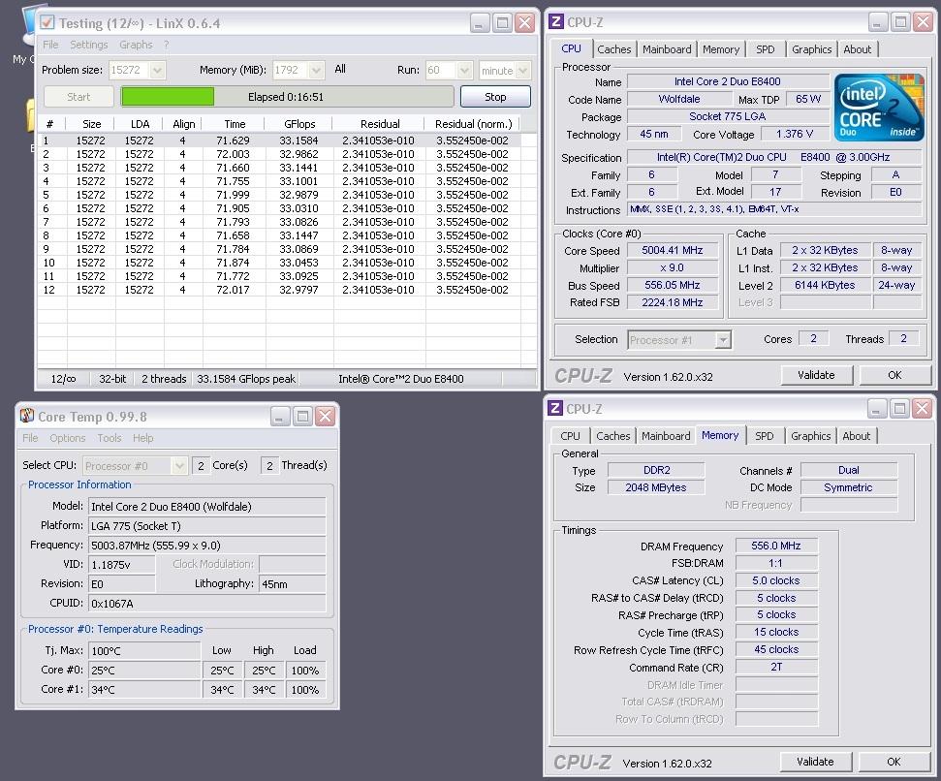941x781 pixels.
Task: Switch to SPD tab in upper CPU-Z
Action: (x=766, y=49)
